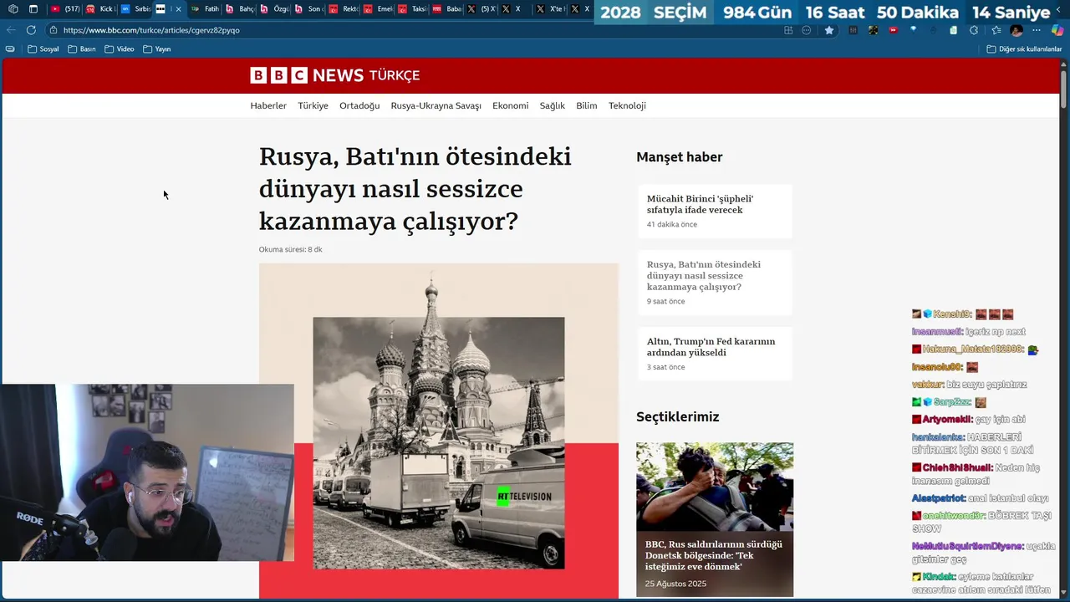Open the Extensions puzzle icon
This screenshot has height=602, width=1070.
(x=974, y=30)
